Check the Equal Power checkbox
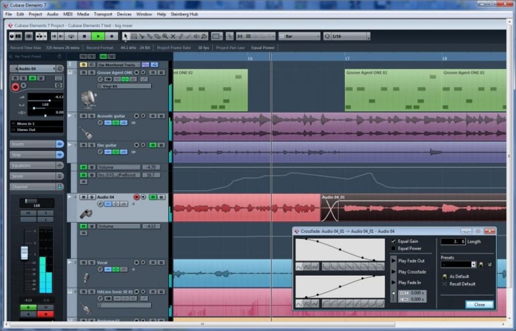Viewport: 516px width, 331px height. (393, 248)
